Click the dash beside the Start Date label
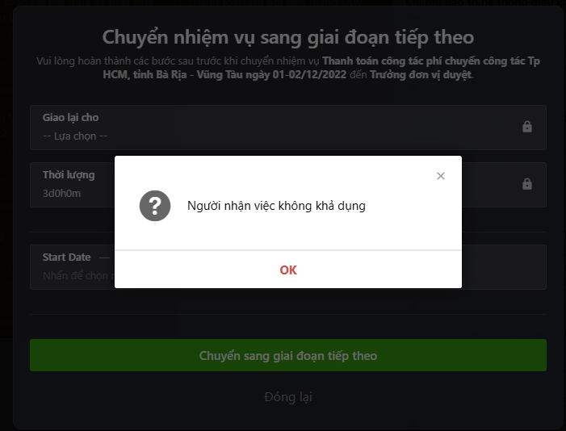The height and width of the screenshot is (431, 566). point(104,257)
